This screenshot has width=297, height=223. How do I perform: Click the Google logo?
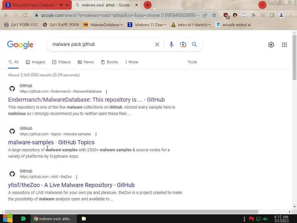click(x=20, y=45)
